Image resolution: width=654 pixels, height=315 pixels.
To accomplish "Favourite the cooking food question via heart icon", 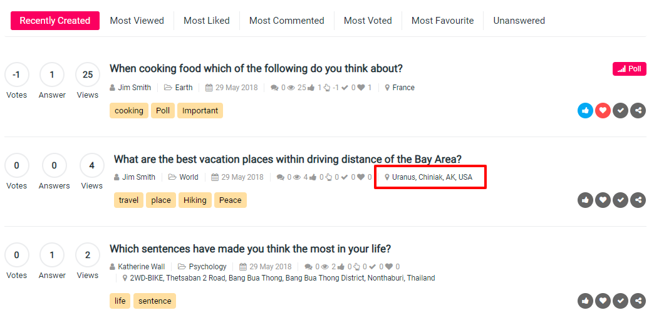I will point(603,111).
